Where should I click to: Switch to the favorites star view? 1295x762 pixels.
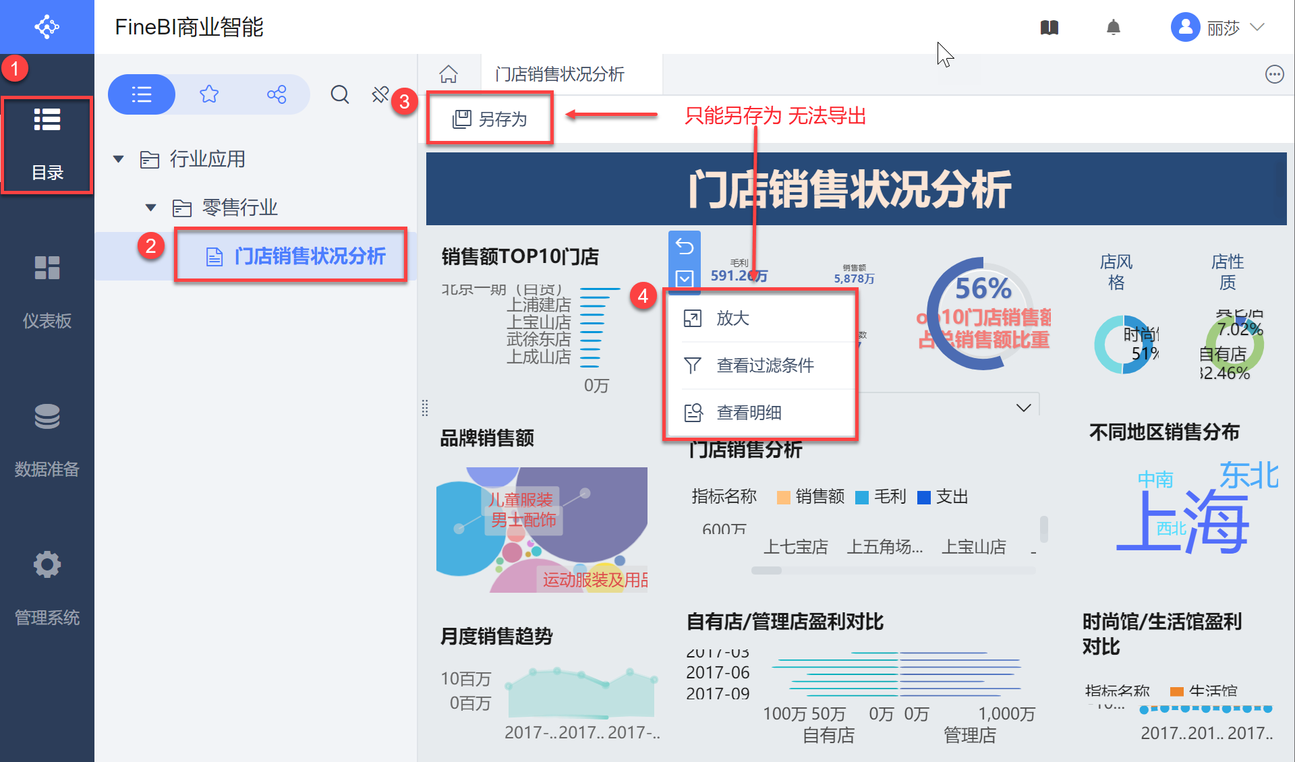(209, 94)
